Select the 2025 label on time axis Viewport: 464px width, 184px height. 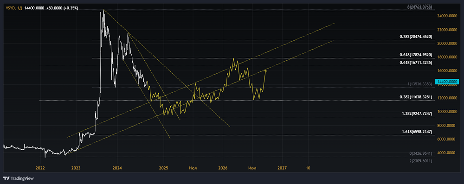click(x=163, y=168)
